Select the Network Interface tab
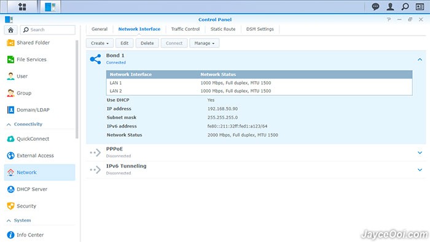 coord(139,29)
